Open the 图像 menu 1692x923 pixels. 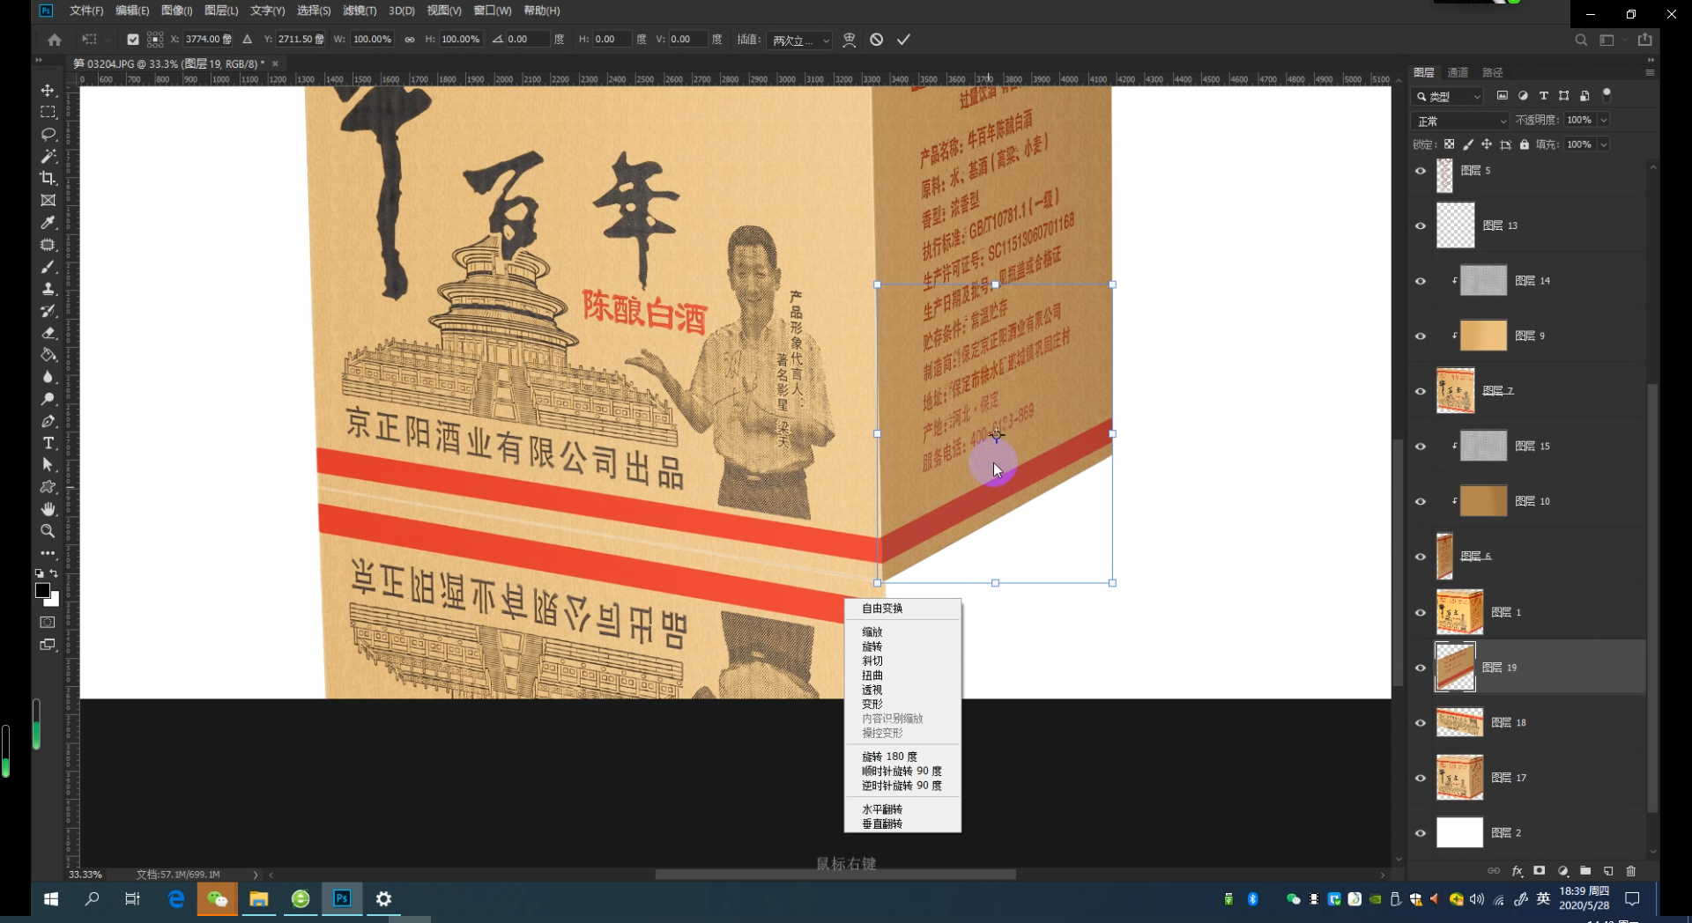coord(176,11)
